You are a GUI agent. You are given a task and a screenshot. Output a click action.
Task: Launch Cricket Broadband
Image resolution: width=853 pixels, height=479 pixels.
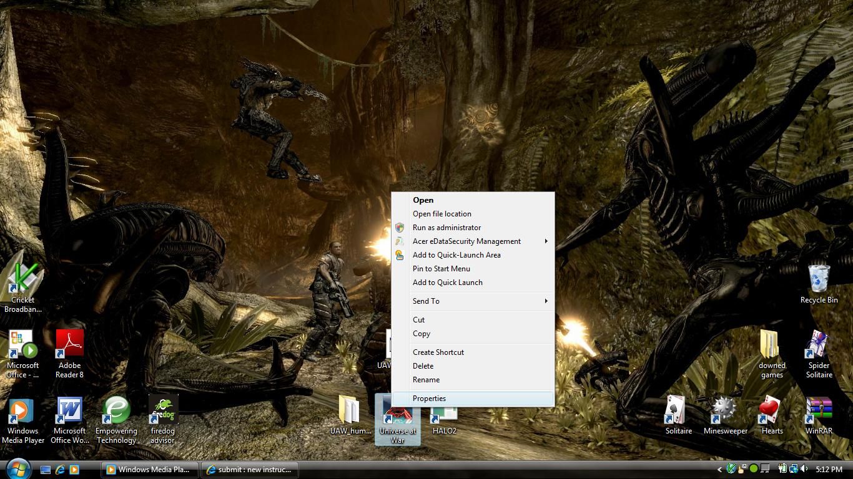click(x=22, y=281)
